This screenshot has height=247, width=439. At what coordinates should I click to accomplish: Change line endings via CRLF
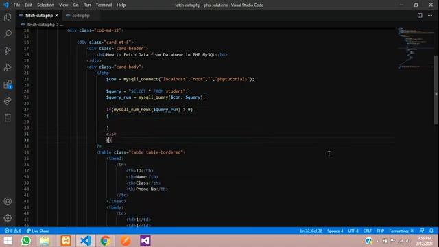point(368,231)
